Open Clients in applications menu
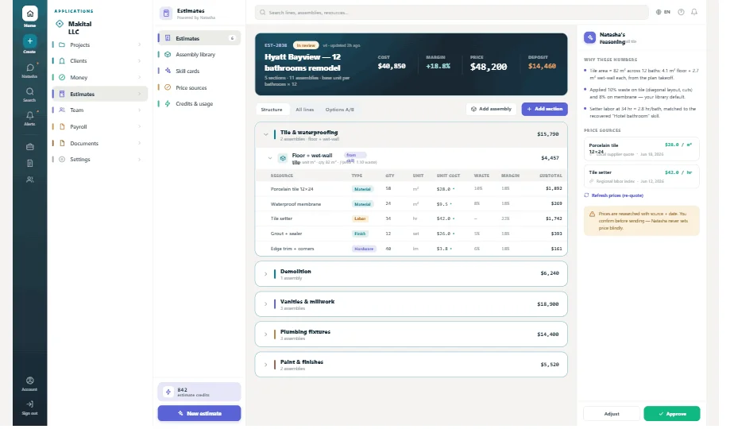The width and height of the screenshot is (734, 429). click(100, 61)
